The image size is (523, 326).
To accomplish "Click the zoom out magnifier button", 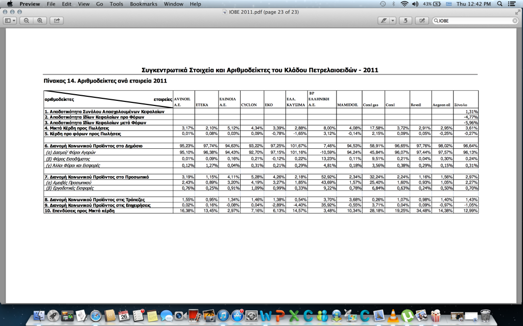I will 26,21.
